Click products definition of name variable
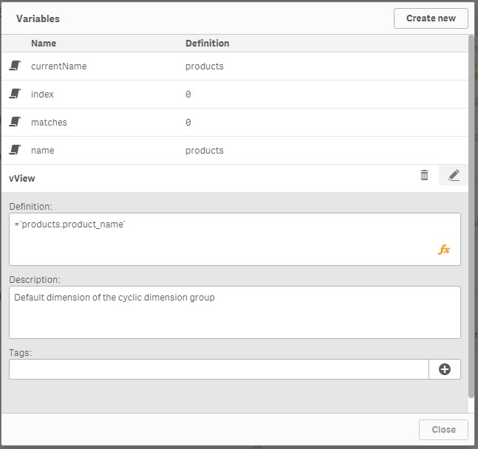 coord(205,150)
